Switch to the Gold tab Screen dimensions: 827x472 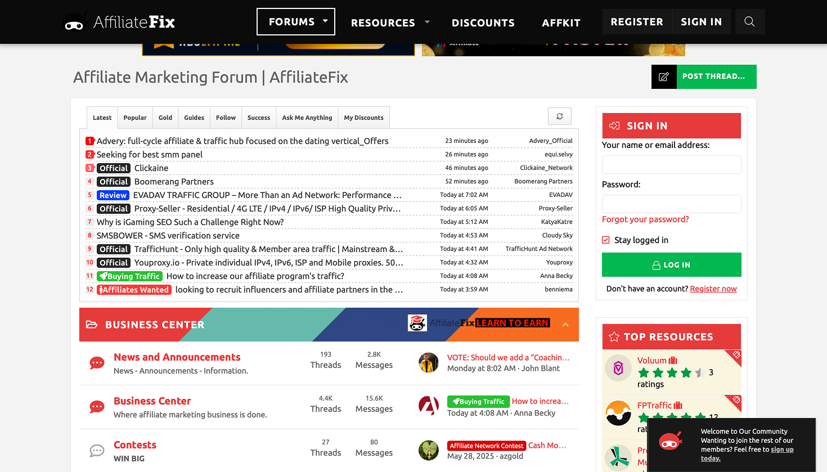click(x=165, y=118)
